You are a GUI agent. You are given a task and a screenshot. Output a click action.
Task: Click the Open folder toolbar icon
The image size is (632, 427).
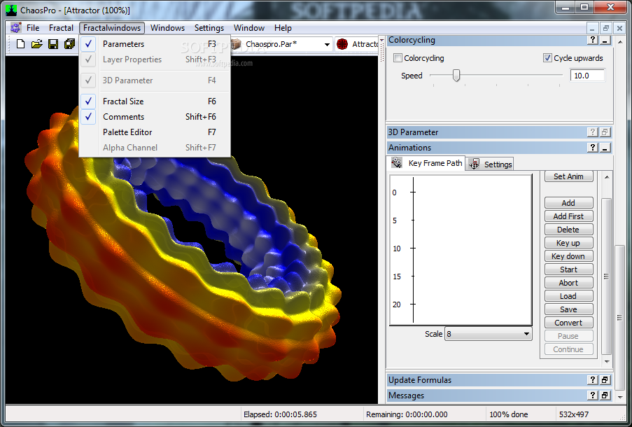tap(36, 44)
